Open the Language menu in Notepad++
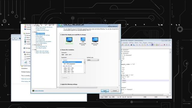The height and width of the screenshot is (108, 192). (x=125, y=43)
